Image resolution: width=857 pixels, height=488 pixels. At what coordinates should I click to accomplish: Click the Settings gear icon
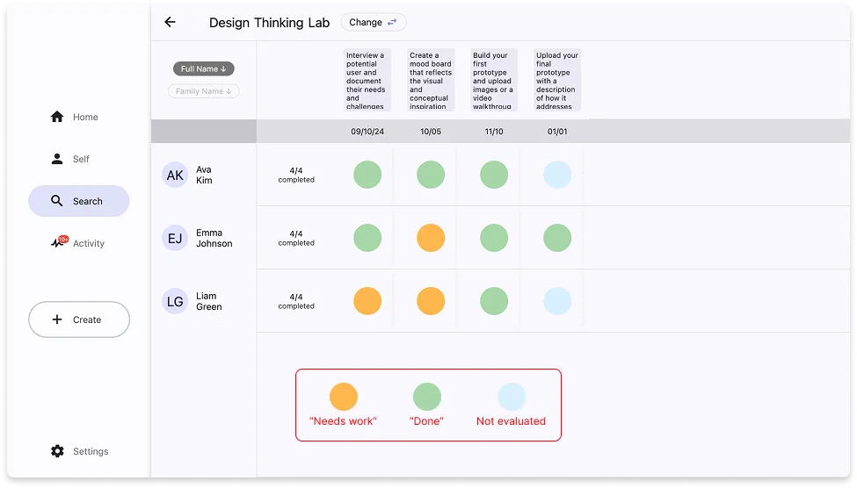[x=57, y=451]
